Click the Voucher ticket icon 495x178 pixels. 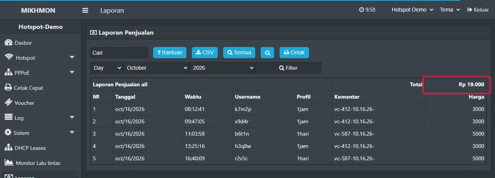(9, 102)
